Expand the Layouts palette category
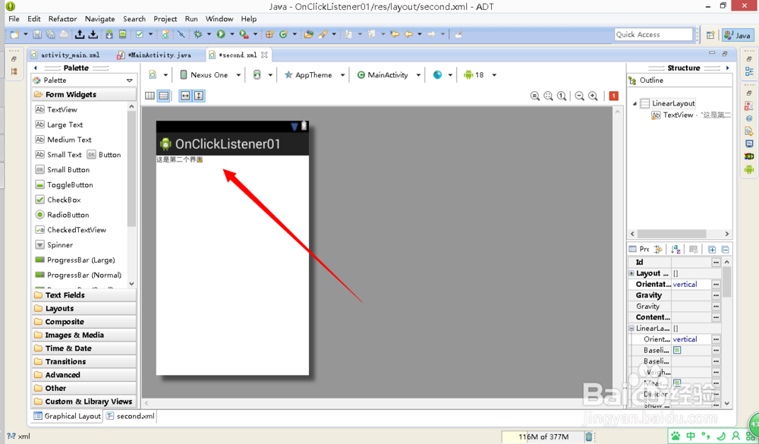This screenshot has height=444, width=759. pyautogui.click(x=84, y=308)
